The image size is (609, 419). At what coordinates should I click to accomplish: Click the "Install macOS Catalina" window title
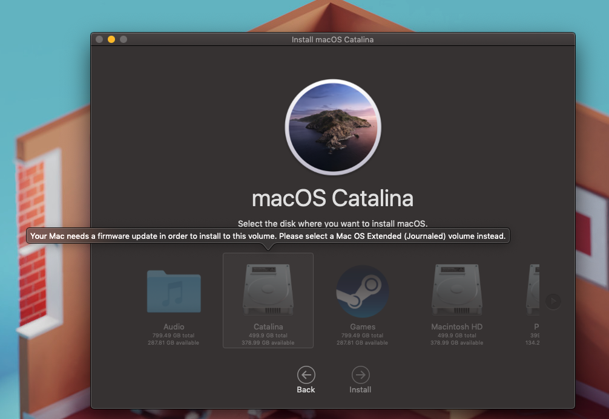332,39
